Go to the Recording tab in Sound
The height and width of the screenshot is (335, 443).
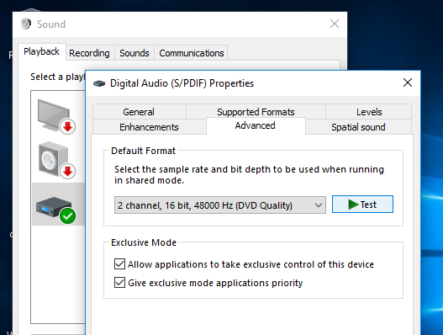(x=90, y=53)
